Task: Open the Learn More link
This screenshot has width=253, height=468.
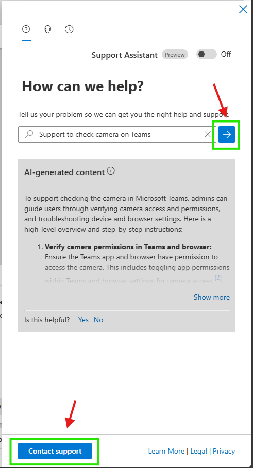Action: tap(166, 451)
